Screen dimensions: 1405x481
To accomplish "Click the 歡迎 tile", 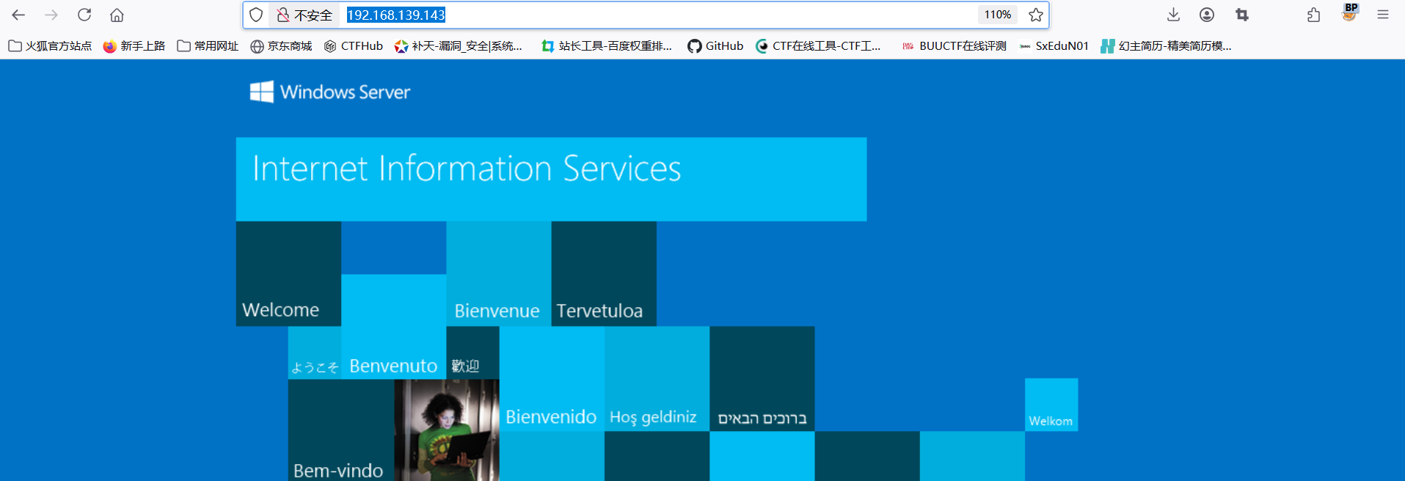I will pyautogui.click(x=472, y=353).
